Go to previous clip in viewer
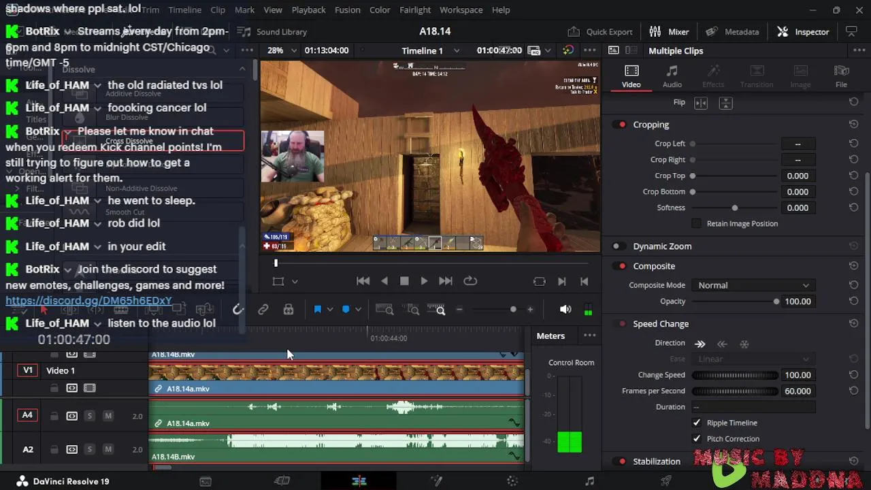 tap(584, 281)
